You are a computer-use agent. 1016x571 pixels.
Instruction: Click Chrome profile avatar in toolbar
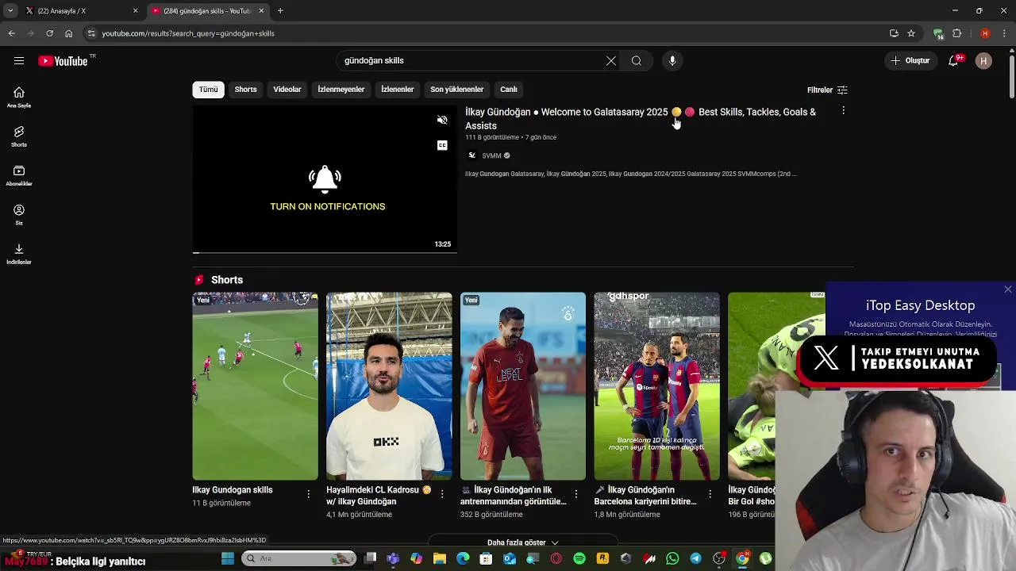985,33
